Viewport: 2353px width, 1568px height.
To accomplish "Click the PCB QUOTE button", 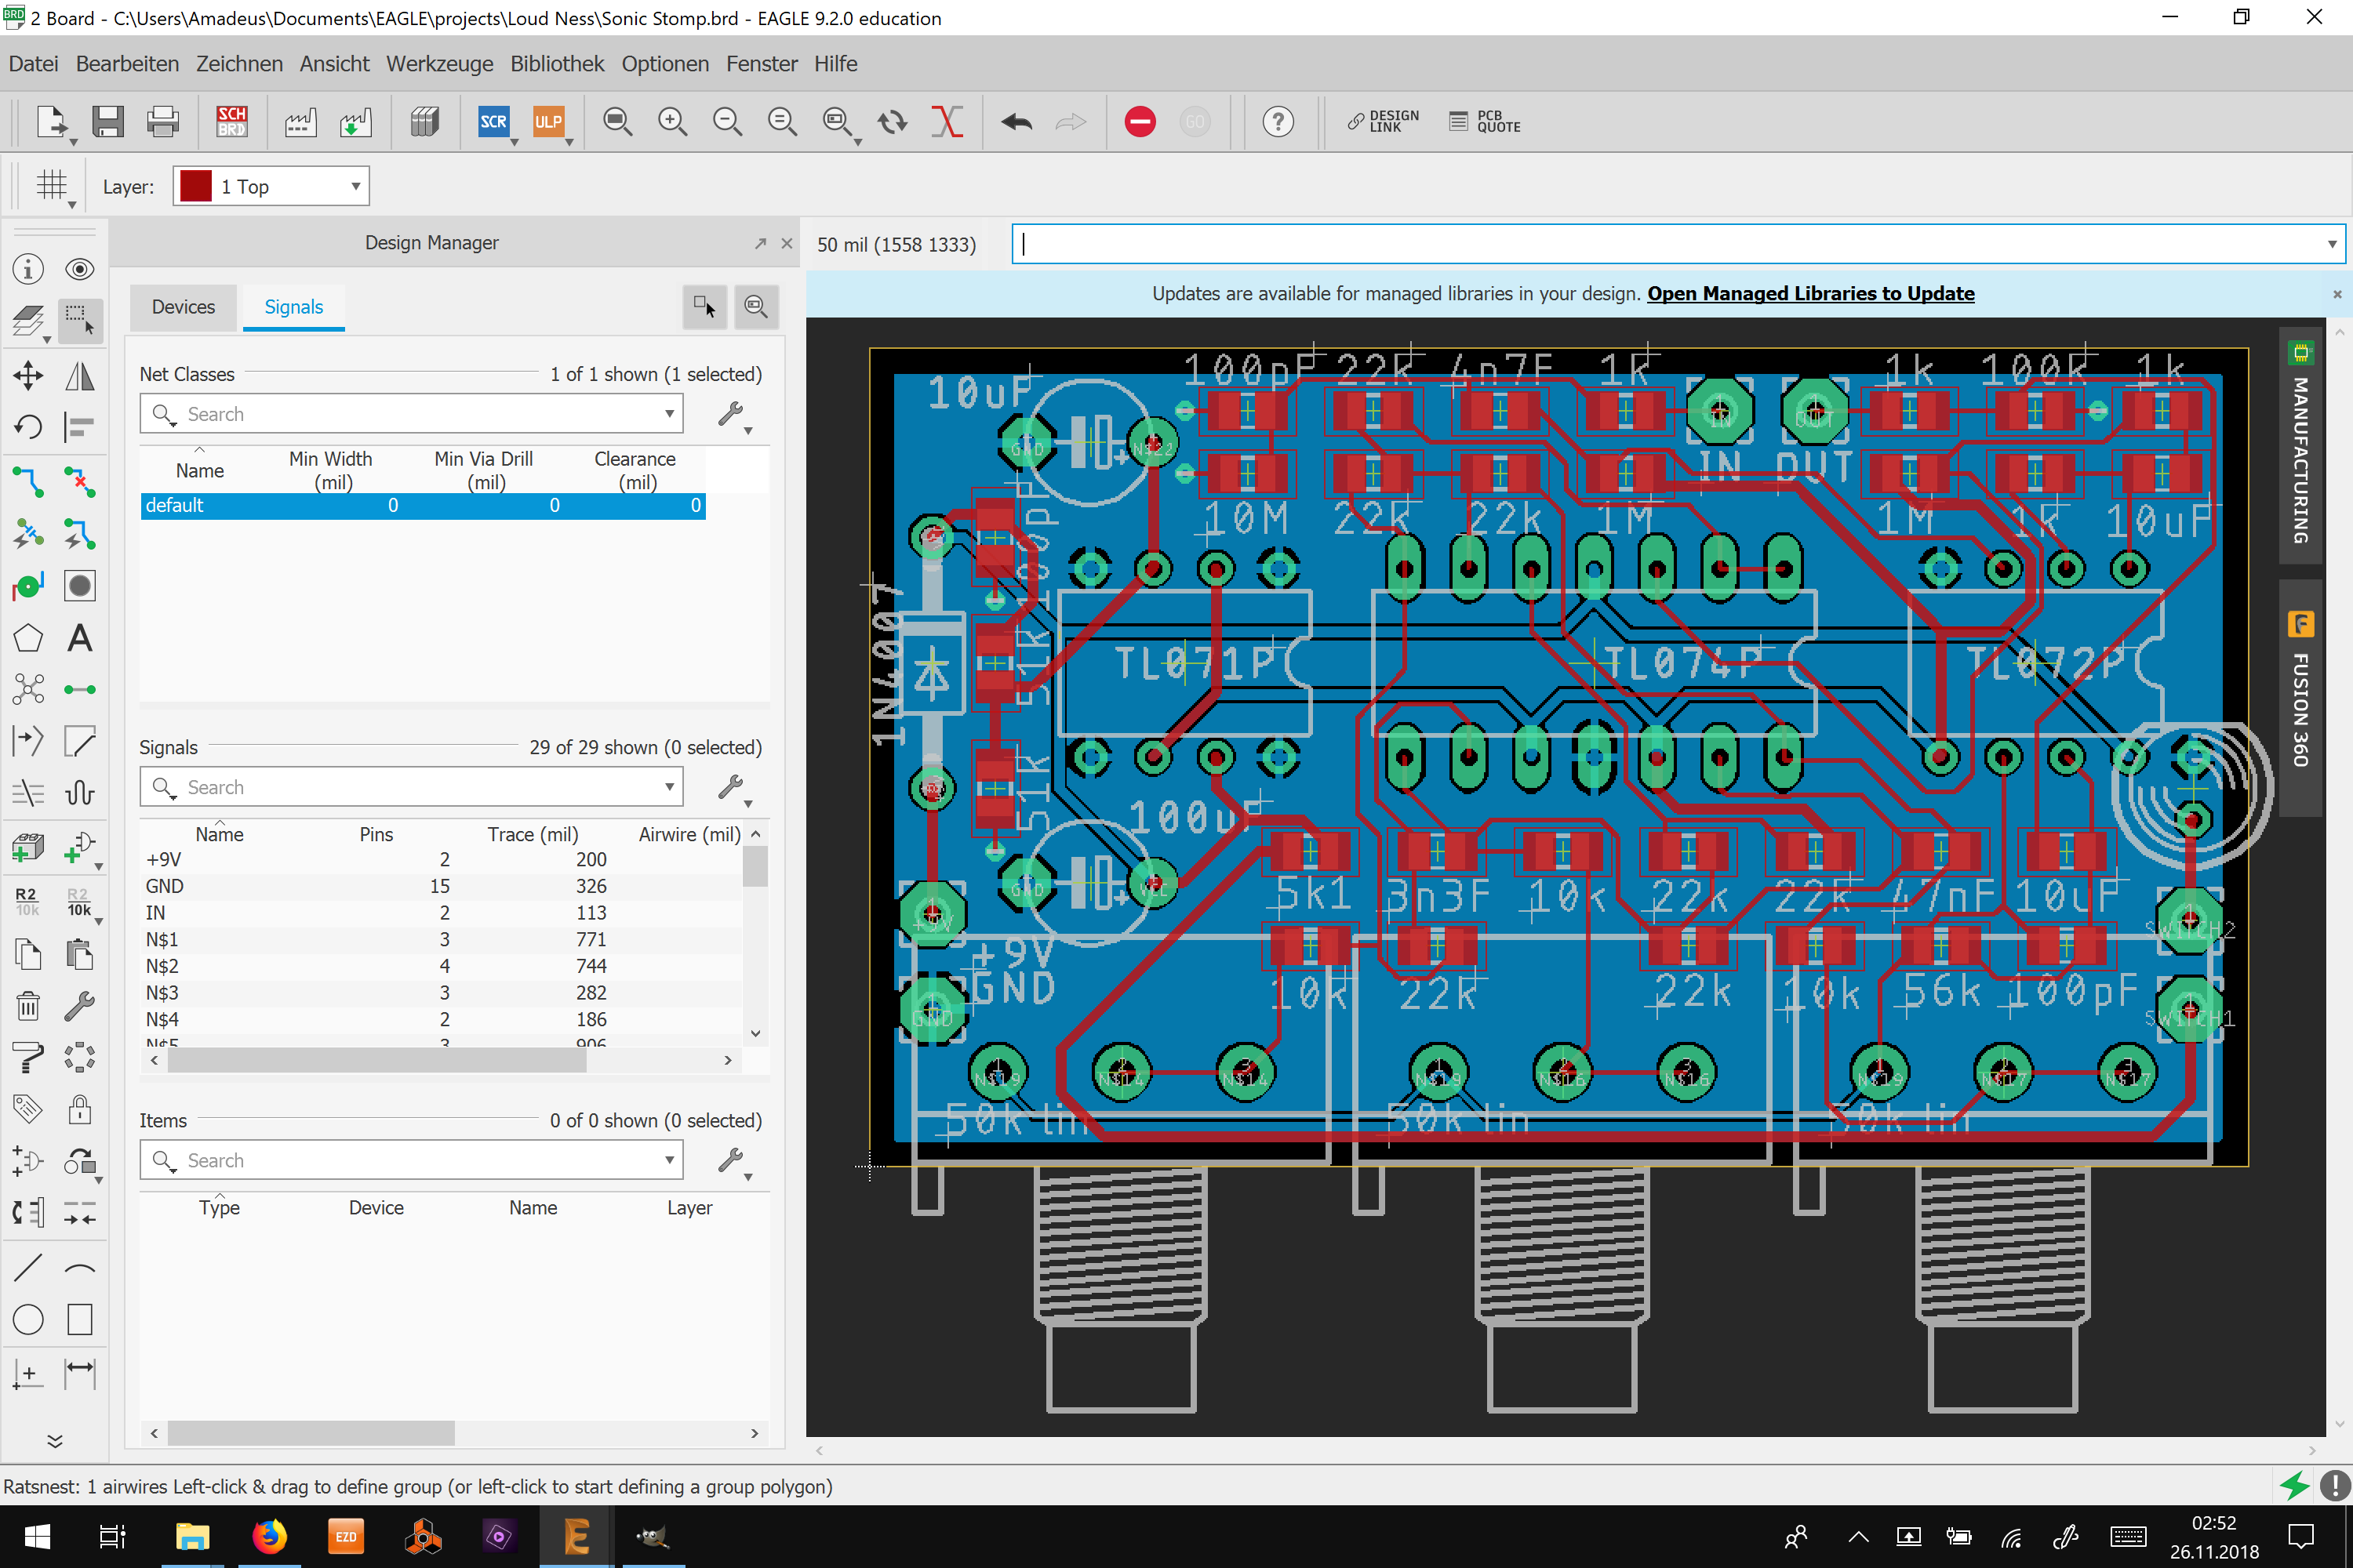I will click(x=1484, y=122).
